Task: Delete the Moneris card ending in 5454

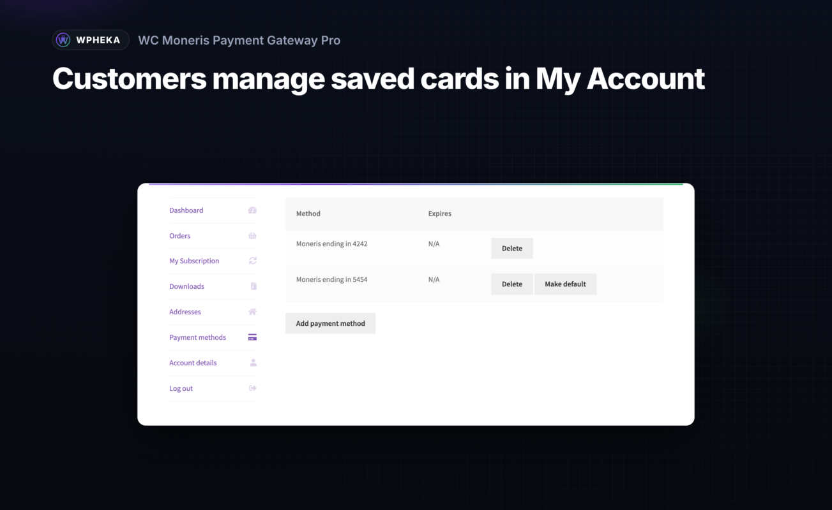Action: click(x=512, y=284)
